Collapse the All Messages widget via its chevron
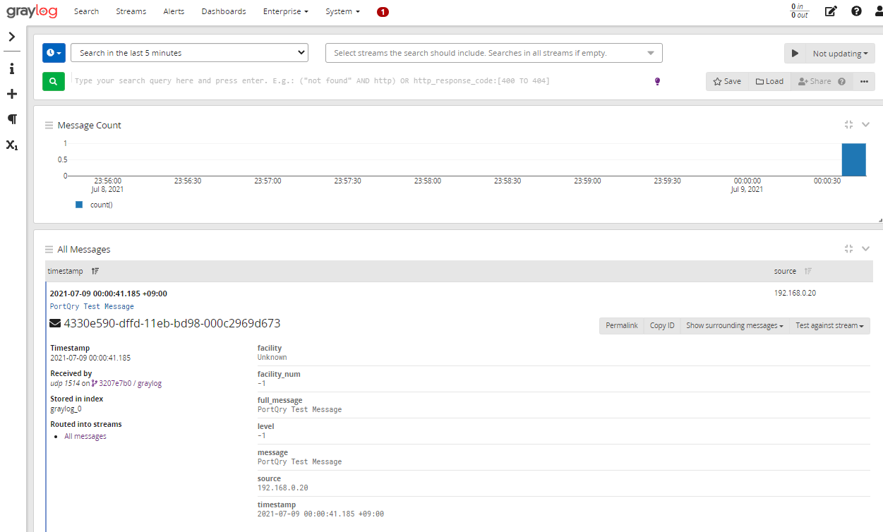 (865, 248)
